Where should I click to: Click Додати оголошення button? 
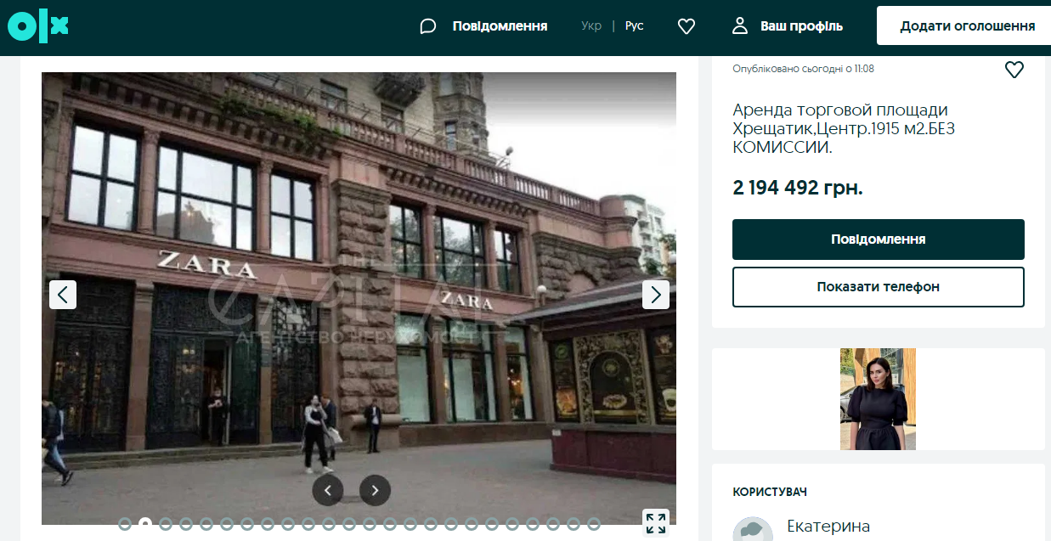pos(967,26)
